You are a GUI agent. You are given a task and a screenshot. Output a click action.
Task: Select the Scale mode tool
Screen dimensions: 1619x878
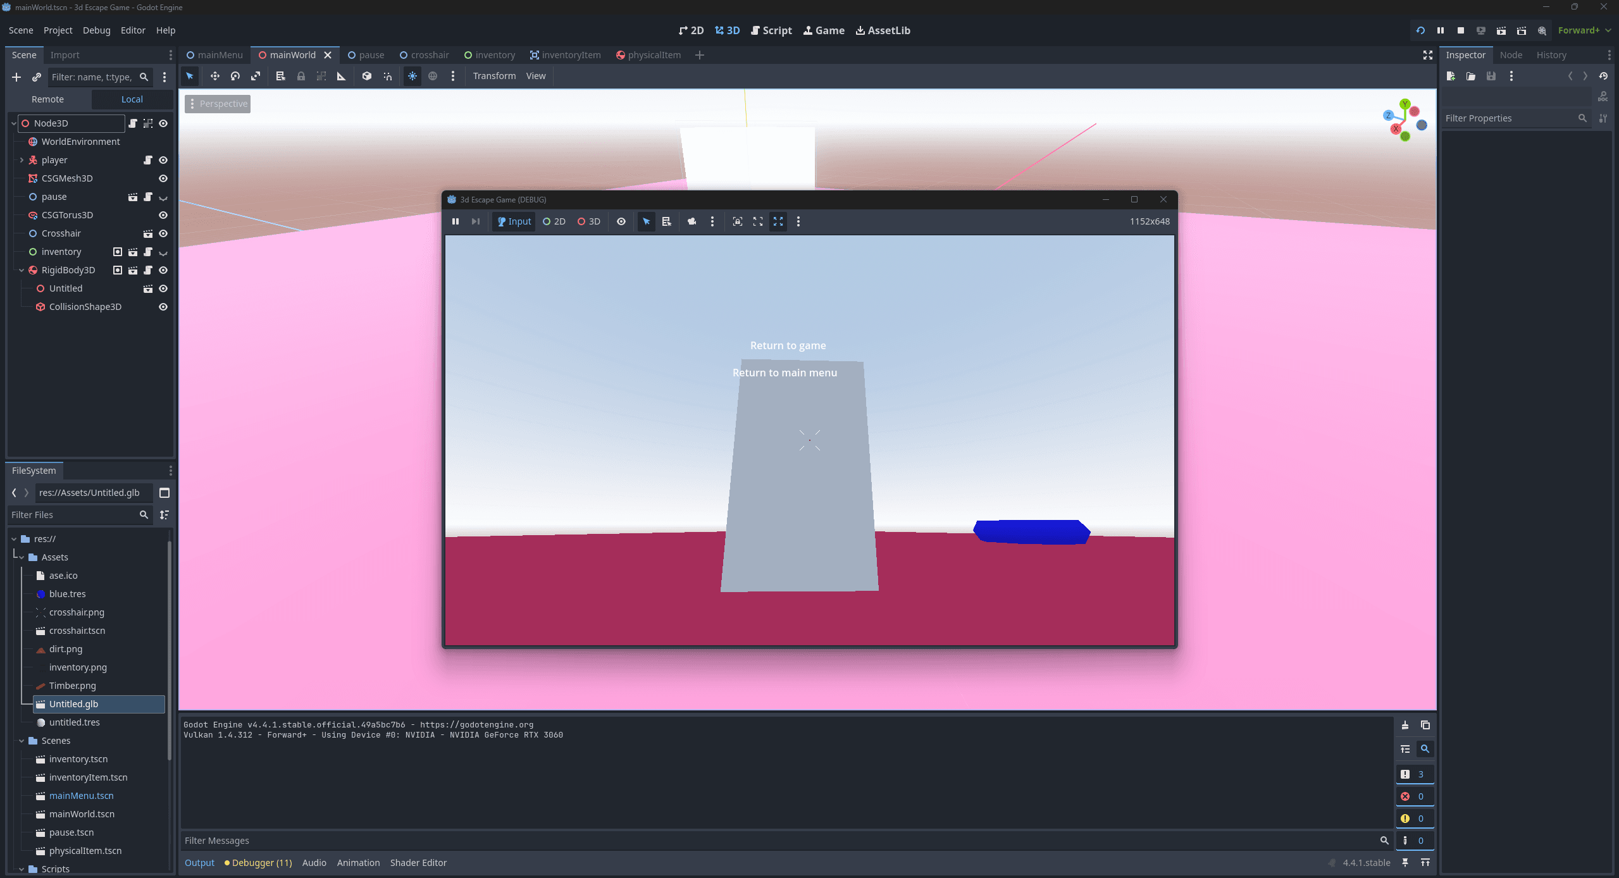pyautogui.click(x=256, y=76)
